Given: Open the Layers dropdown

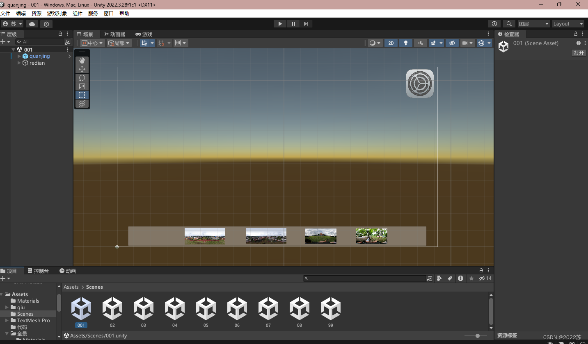Looking at the screenshot, I should [533, 24].
